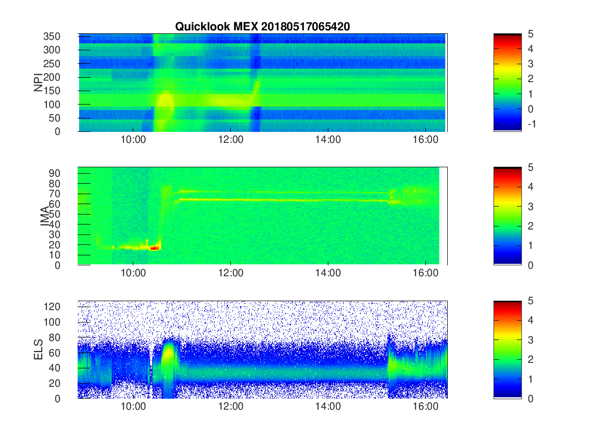
Task: Click 14:00 tick under the ELS plot
Action: 328,406
